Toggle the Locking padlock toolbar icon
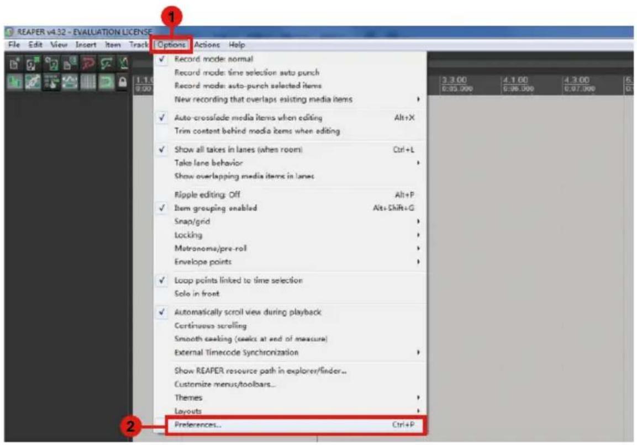 [x=123, y=82]
